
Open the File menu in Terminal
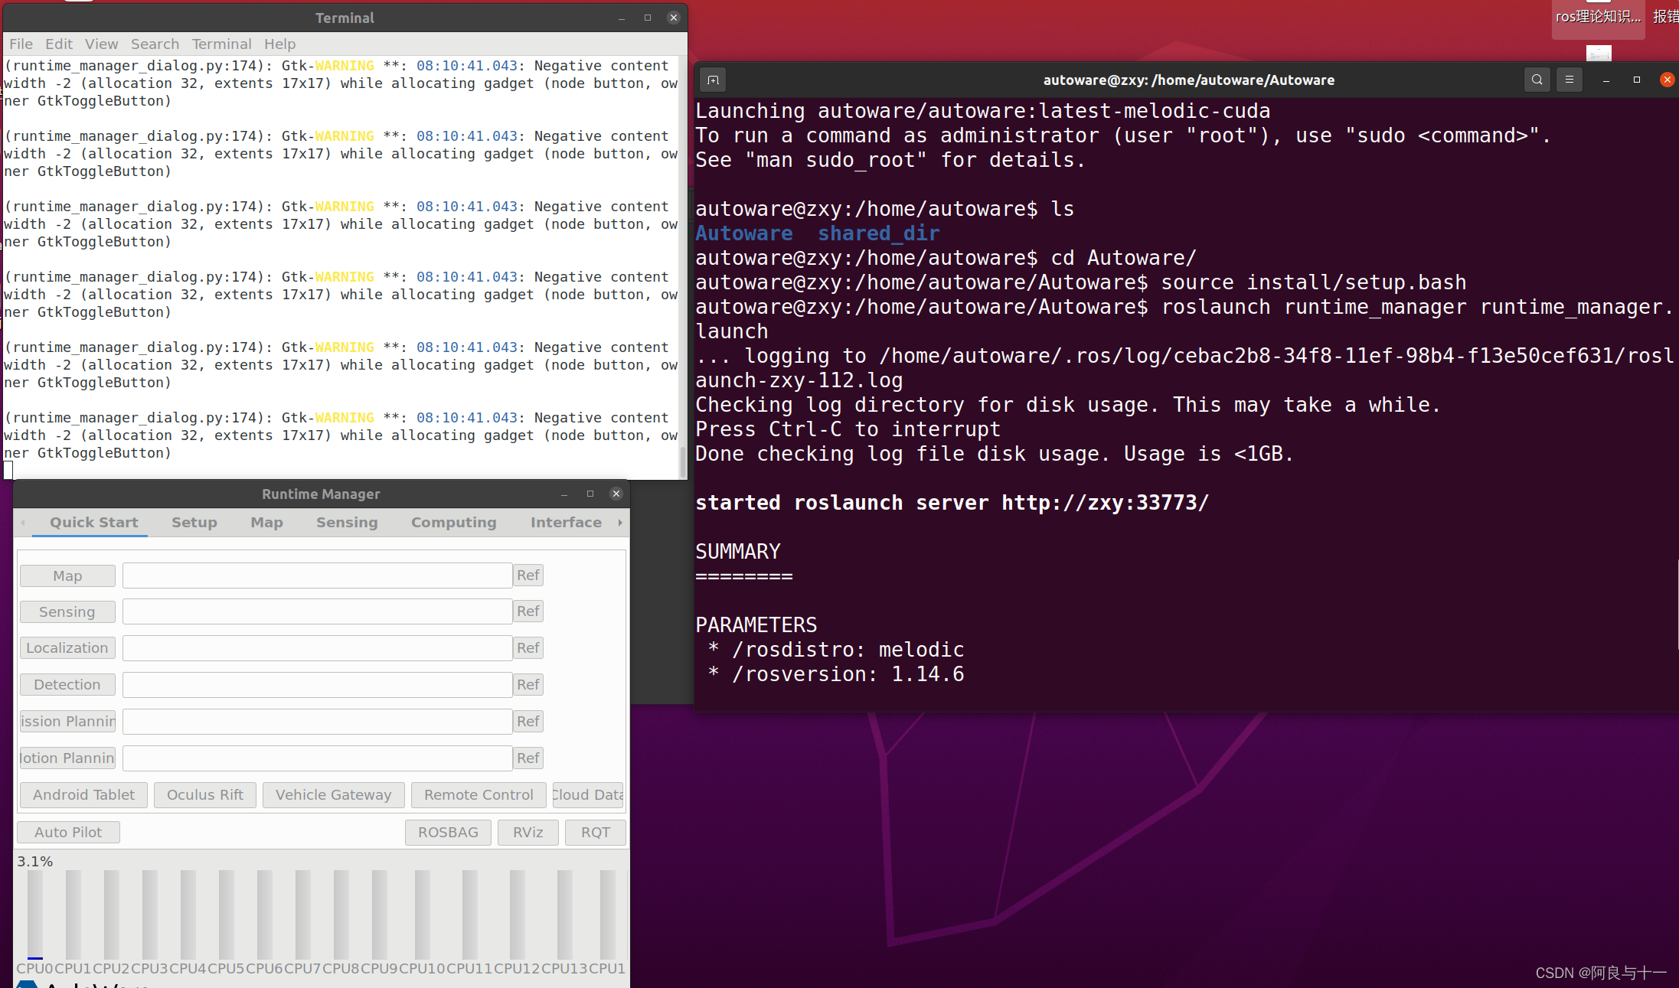pos(21,44)
